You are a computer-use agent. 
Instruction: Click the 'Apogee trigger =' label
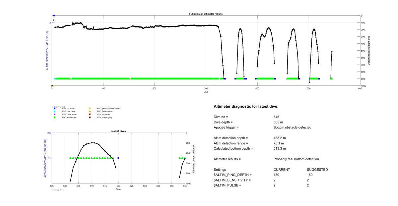[226, 128]
